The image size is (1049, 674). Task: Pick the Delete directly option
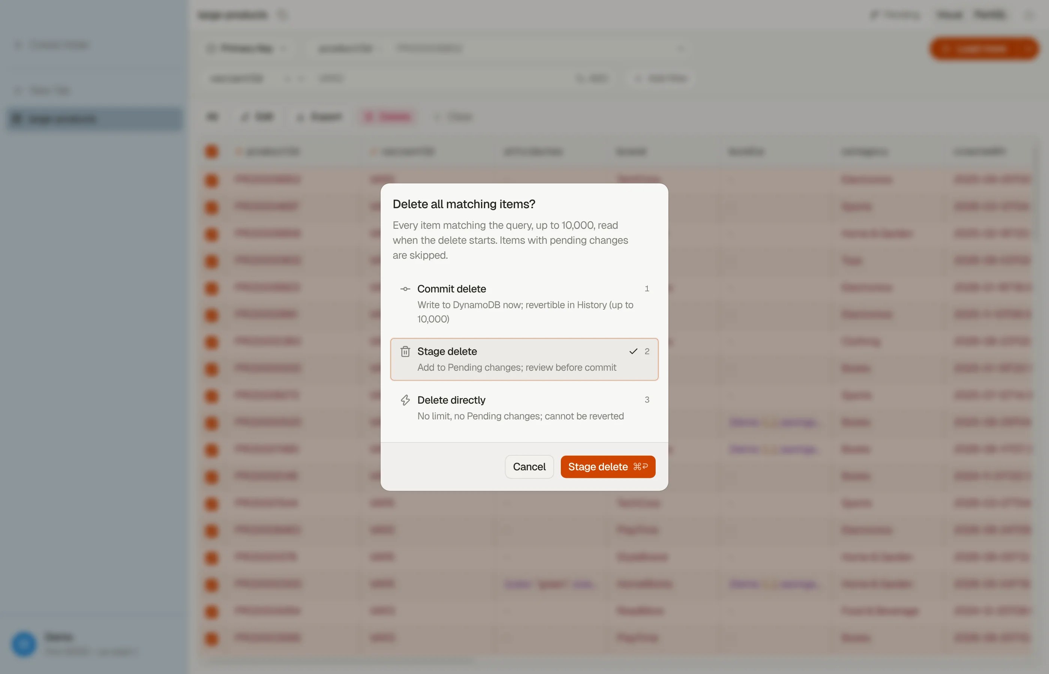[524, 407]
